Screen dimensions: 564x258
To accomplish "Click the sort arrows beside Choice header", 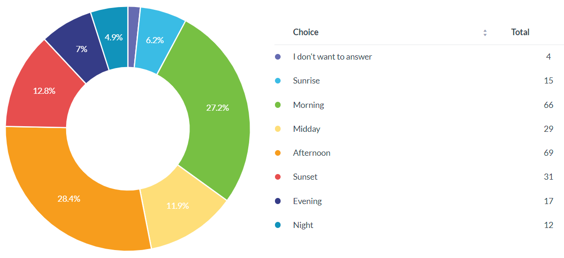I will (485, 33).
